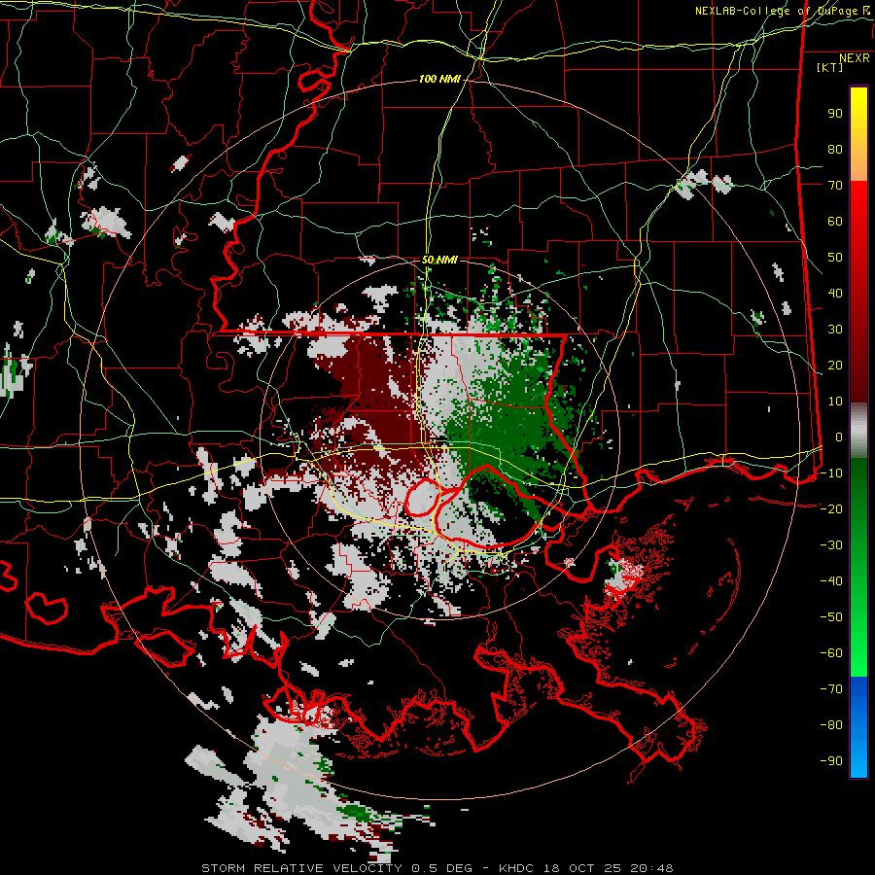Click the "[KT]" units label
Viewport: 875px width, 875px height.
(x=830, y=67)
